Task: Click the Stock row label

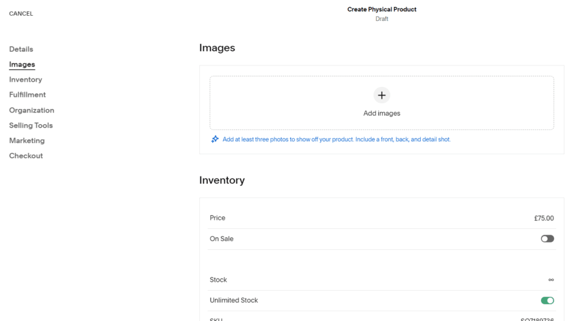Action: (218, 280)
